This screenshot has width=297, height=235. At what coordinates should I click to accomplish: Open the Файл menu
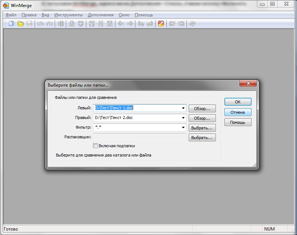coord(11,15)
